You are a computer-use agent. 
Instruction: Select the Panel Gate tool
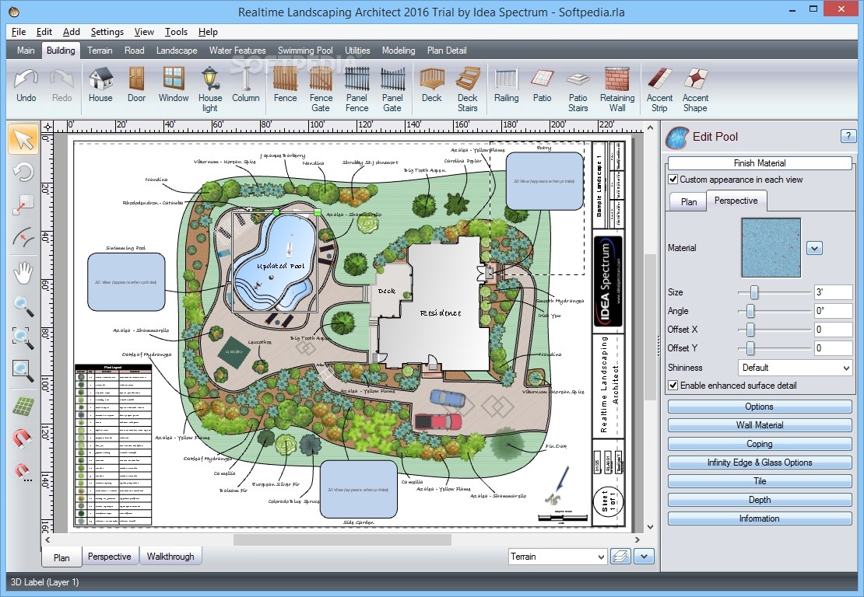click(392, 89)
